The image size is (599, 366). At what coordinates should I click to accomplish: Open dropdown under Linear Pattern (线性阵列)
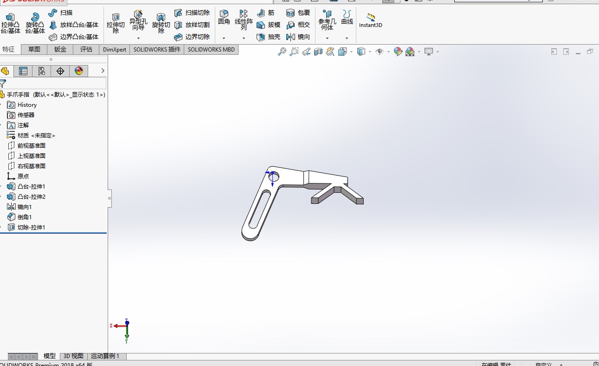click(244, 38)
